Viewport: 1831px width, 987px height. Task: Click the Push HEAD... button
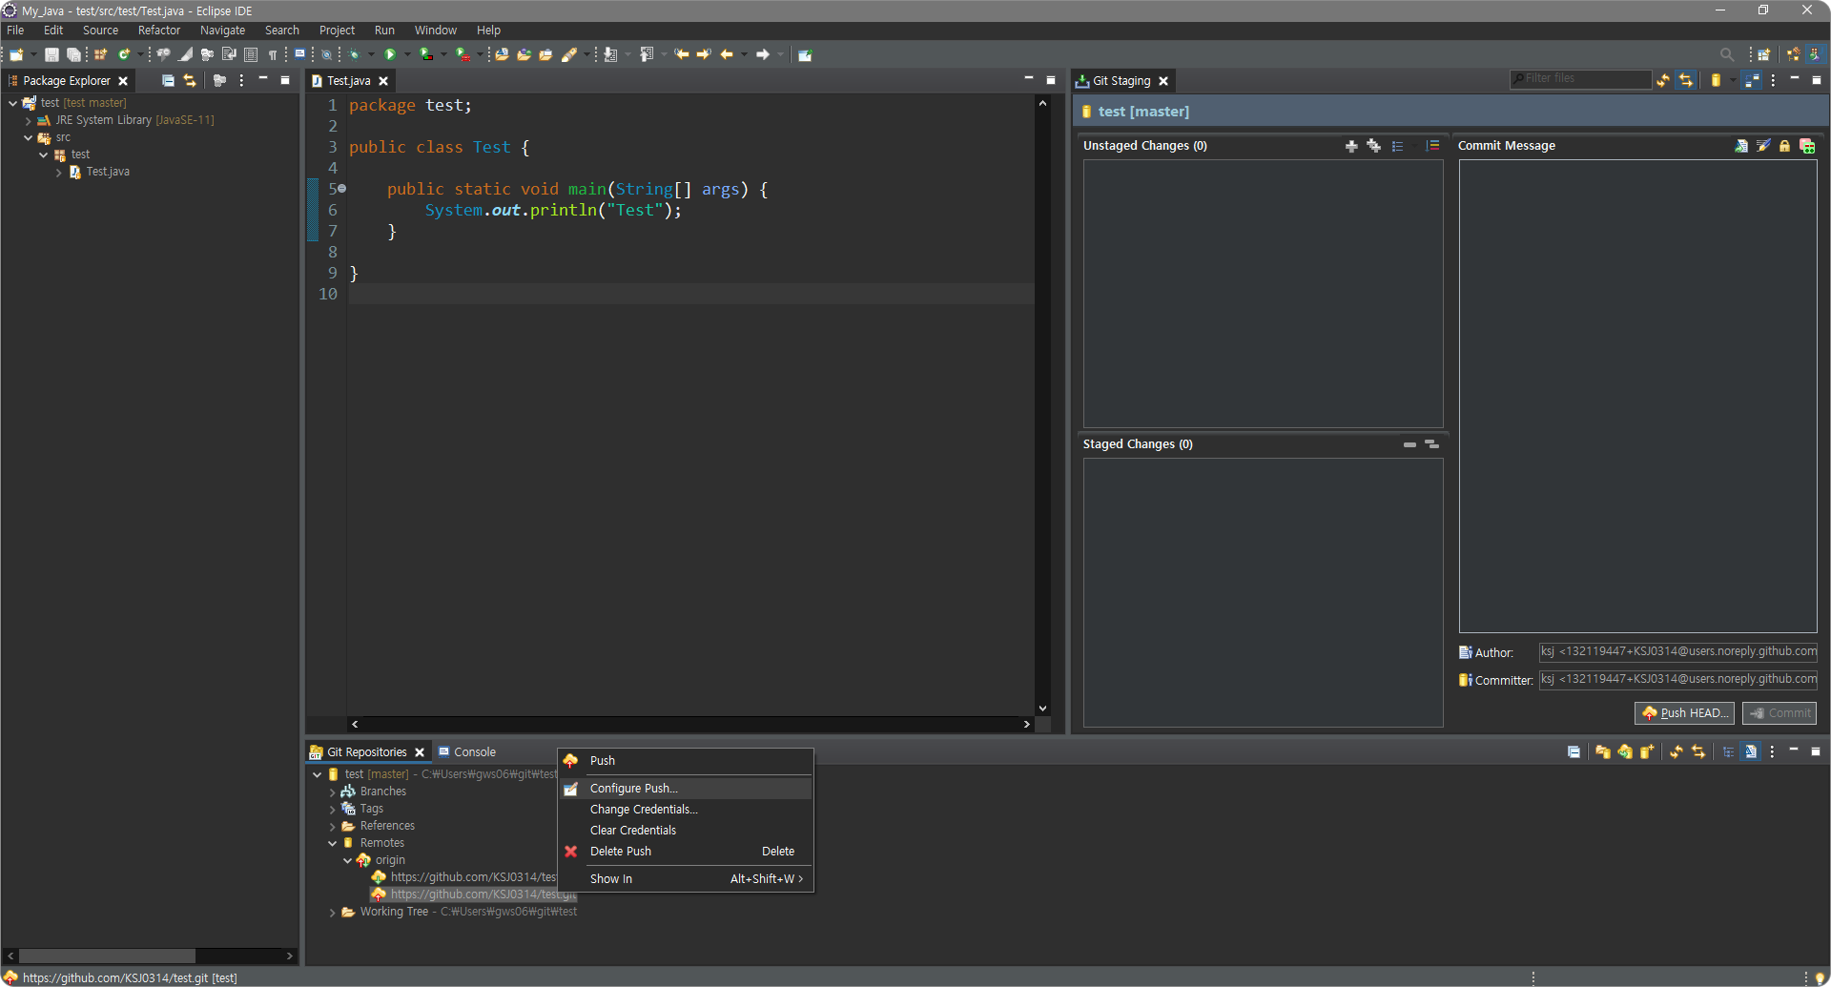[1684, 713]
